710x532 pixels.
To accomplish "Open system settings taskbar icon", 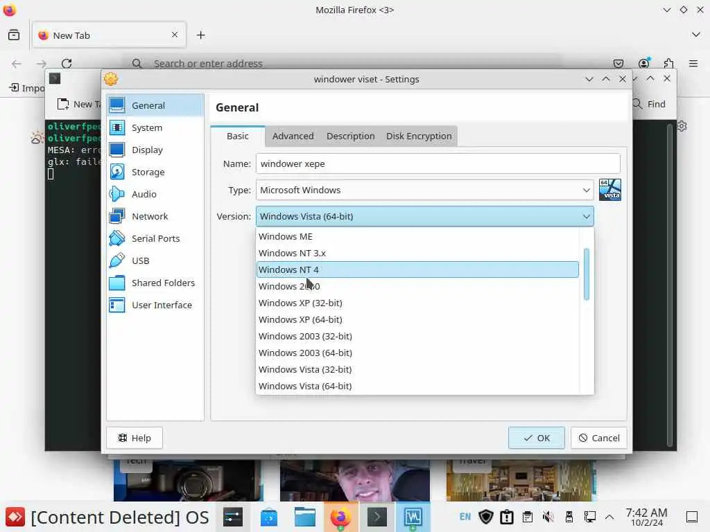I will click(x=233, y=517).
